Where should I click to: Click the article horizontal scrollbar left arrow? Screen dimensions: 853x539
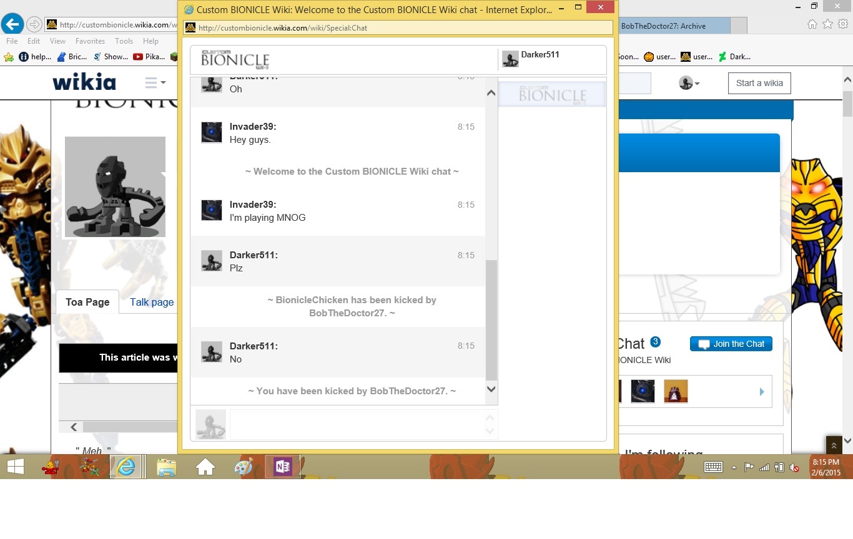click(74, 427)
